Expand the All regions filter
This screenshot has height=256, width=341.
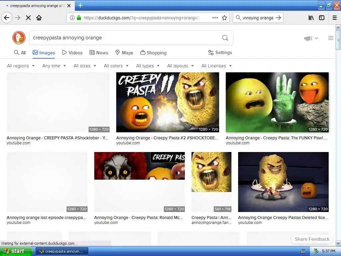pyautogui.click(x=21, y=66)
